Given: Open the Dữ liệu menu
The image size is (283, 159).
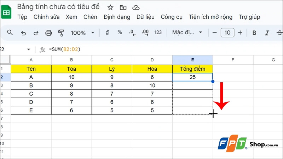Looking at the screenshot, I should click(x=145, y=17).
